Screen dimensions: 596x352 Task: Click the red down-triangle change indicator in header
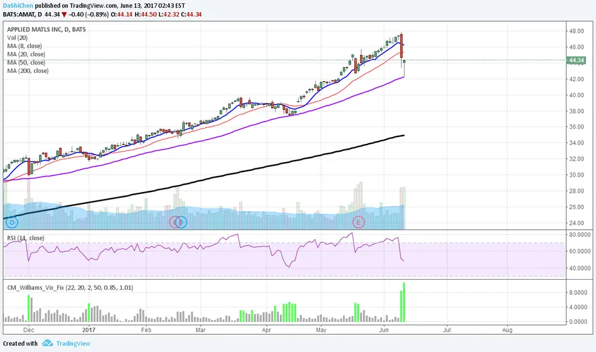pyautogui.click(x=64, y=15)
